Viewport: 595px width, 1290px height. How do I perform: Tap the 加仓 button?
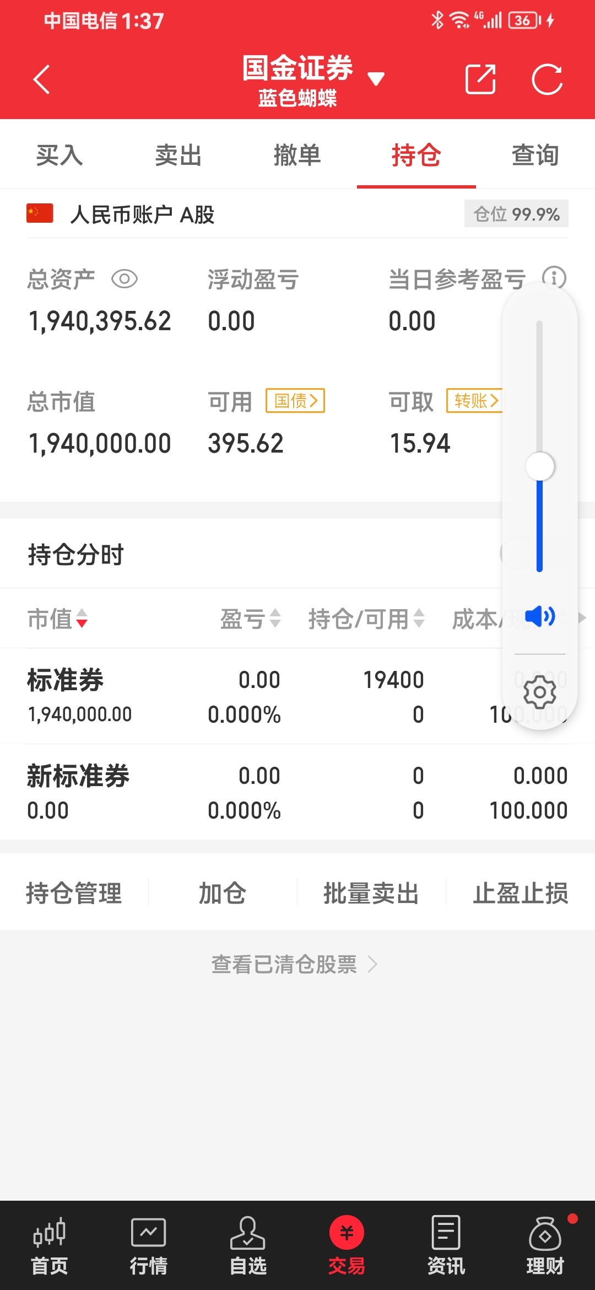223,893
